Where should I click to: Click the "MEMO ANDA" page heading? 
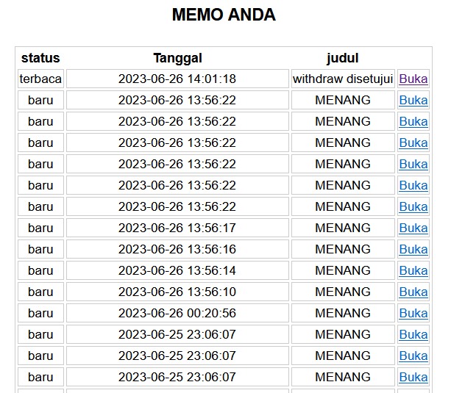pos(224,15)
